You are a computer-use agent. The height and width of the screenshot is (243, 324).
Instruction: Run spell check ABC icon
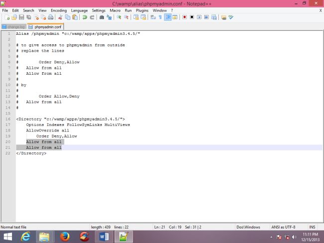pos(231,17)
